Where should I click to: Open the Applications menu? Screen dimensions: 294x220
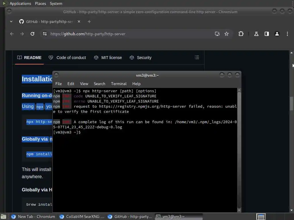click(20, 3)
